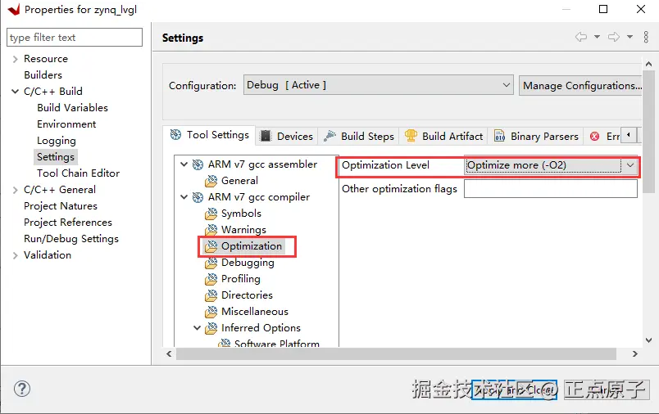The width and height of the screenshot is (659, 414).
Task: Click the General option folder icon
Action: pos(211,181)
